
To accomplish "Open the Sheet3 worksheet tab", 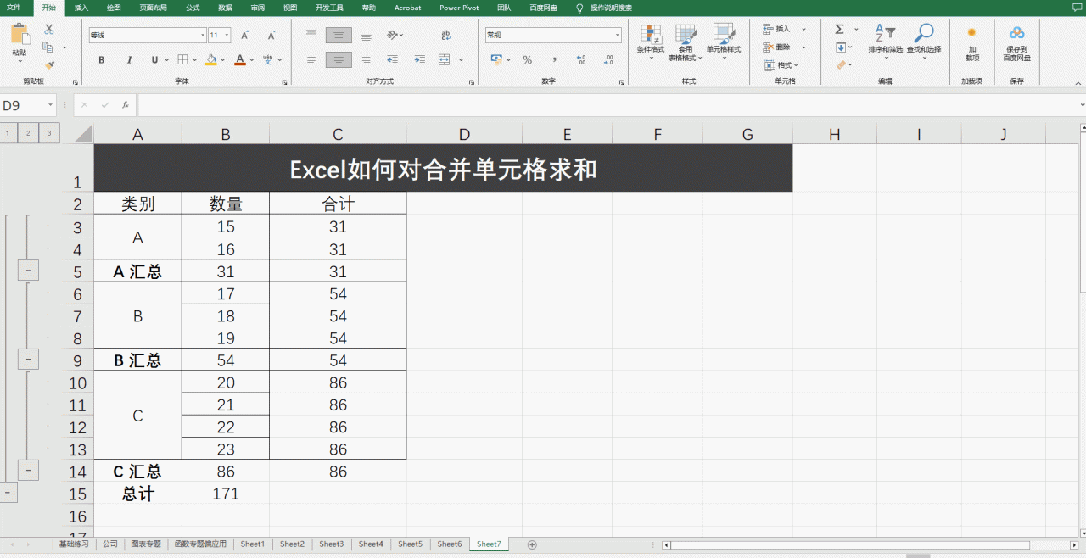I will tap(331, 544).
